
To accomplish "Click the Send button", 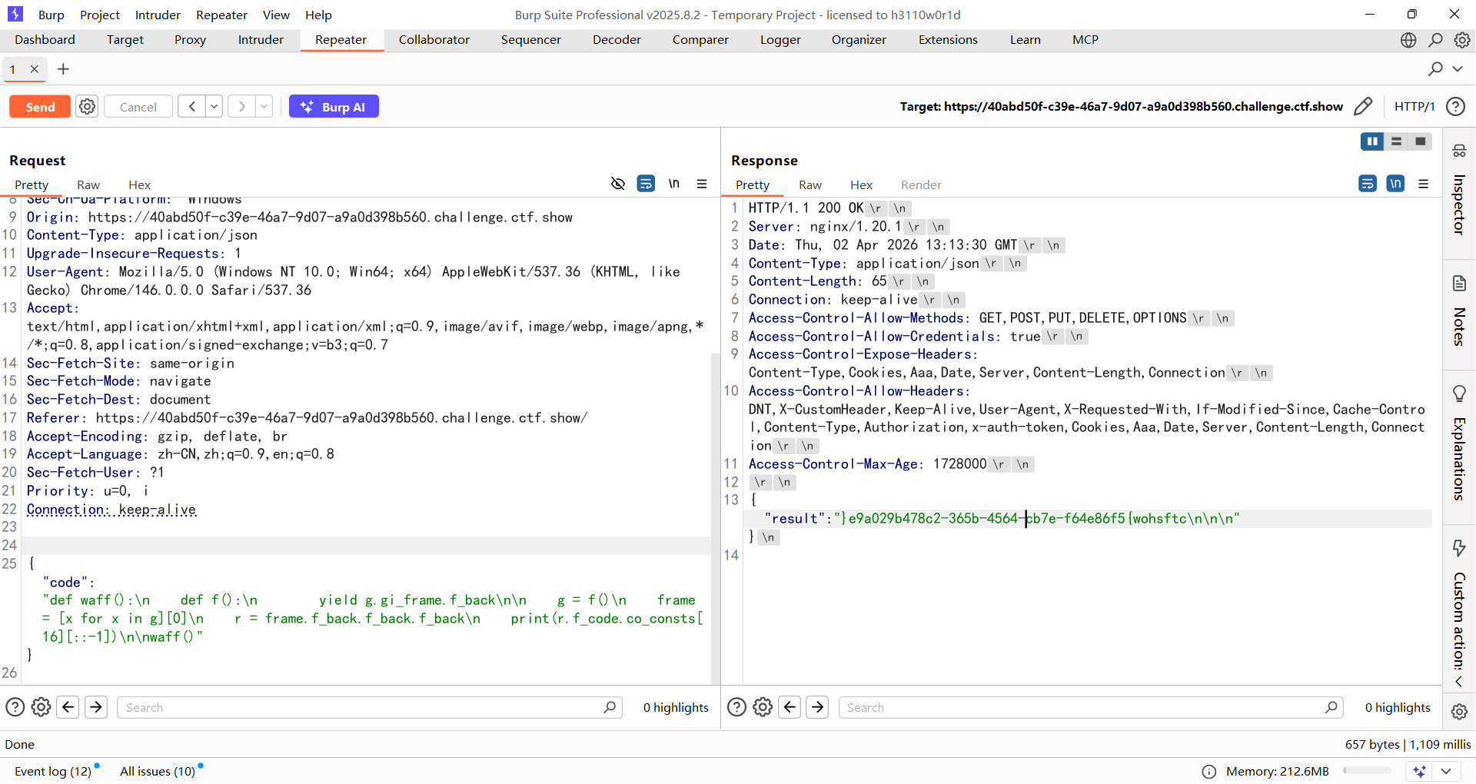I will click(x=40, y=107).
